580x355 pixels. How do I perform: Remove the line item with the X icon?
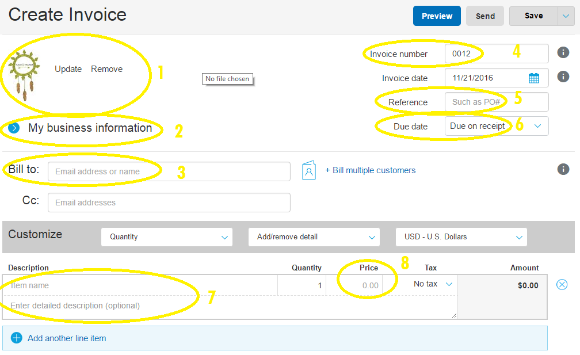coord(562,284)
